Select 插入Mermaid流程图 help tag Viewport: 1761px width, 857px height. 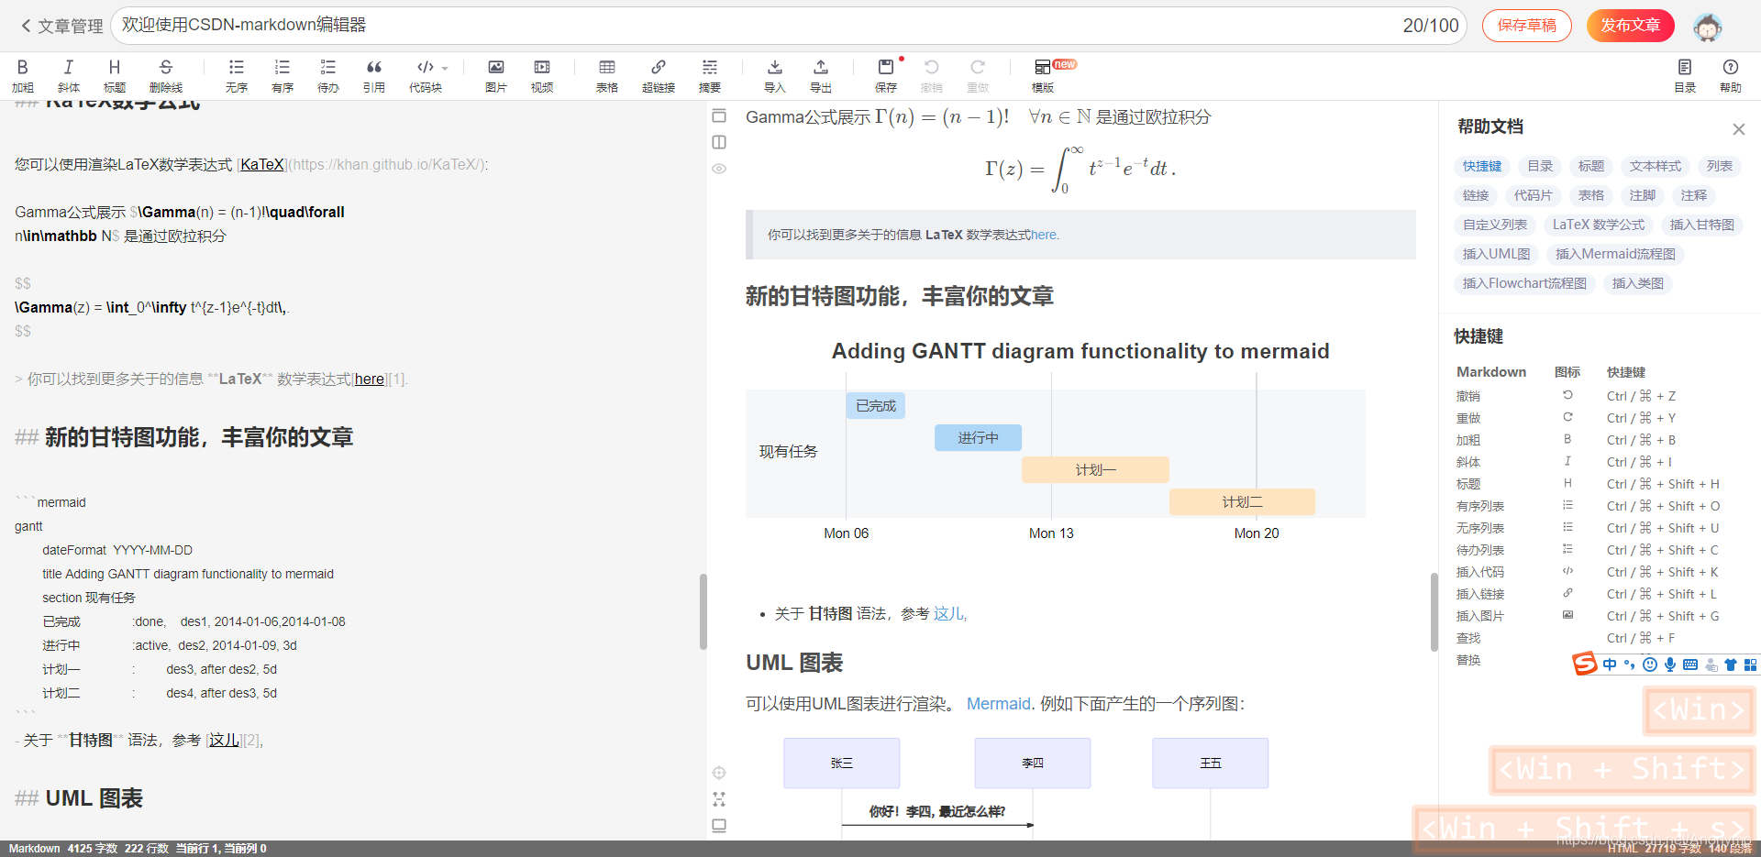(x=1615, y=254)
